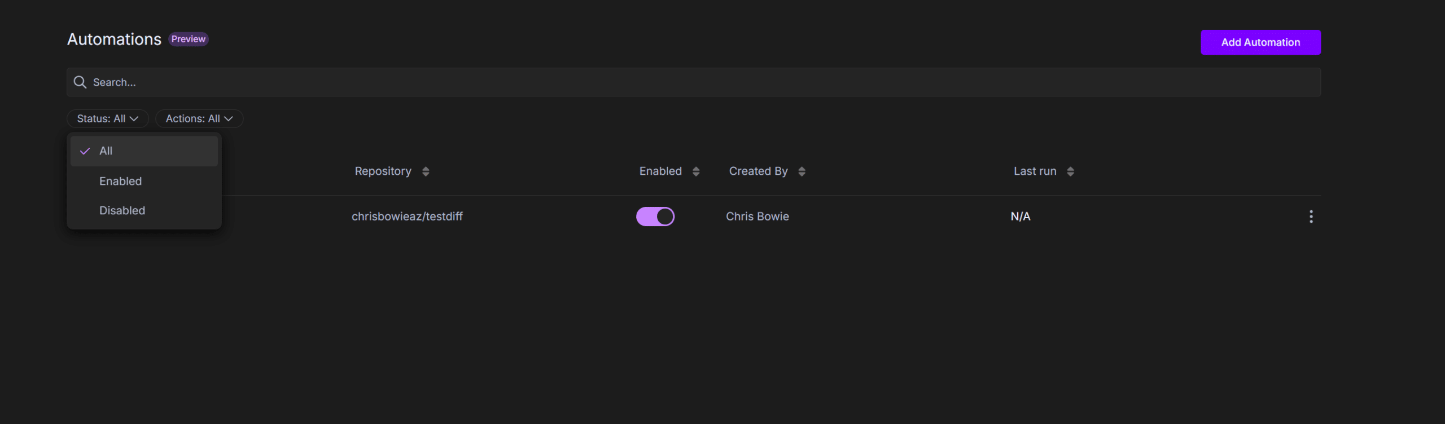Select the All status option
Screen dimensions: 1445x424
tap(106, 151)
